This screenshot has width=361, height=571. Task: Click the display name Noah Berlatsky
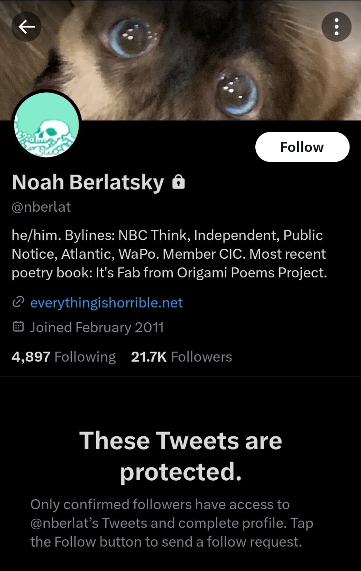(88, 182)
